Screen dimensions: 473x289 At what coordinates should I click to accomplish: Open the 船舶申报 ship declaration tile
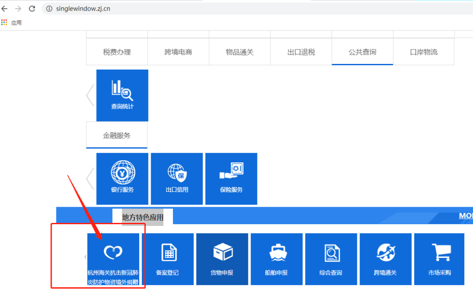(276, 260)
